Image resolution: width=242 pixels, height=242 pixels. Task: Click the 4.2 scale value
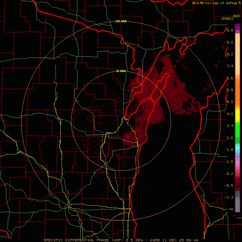point(230,114)
